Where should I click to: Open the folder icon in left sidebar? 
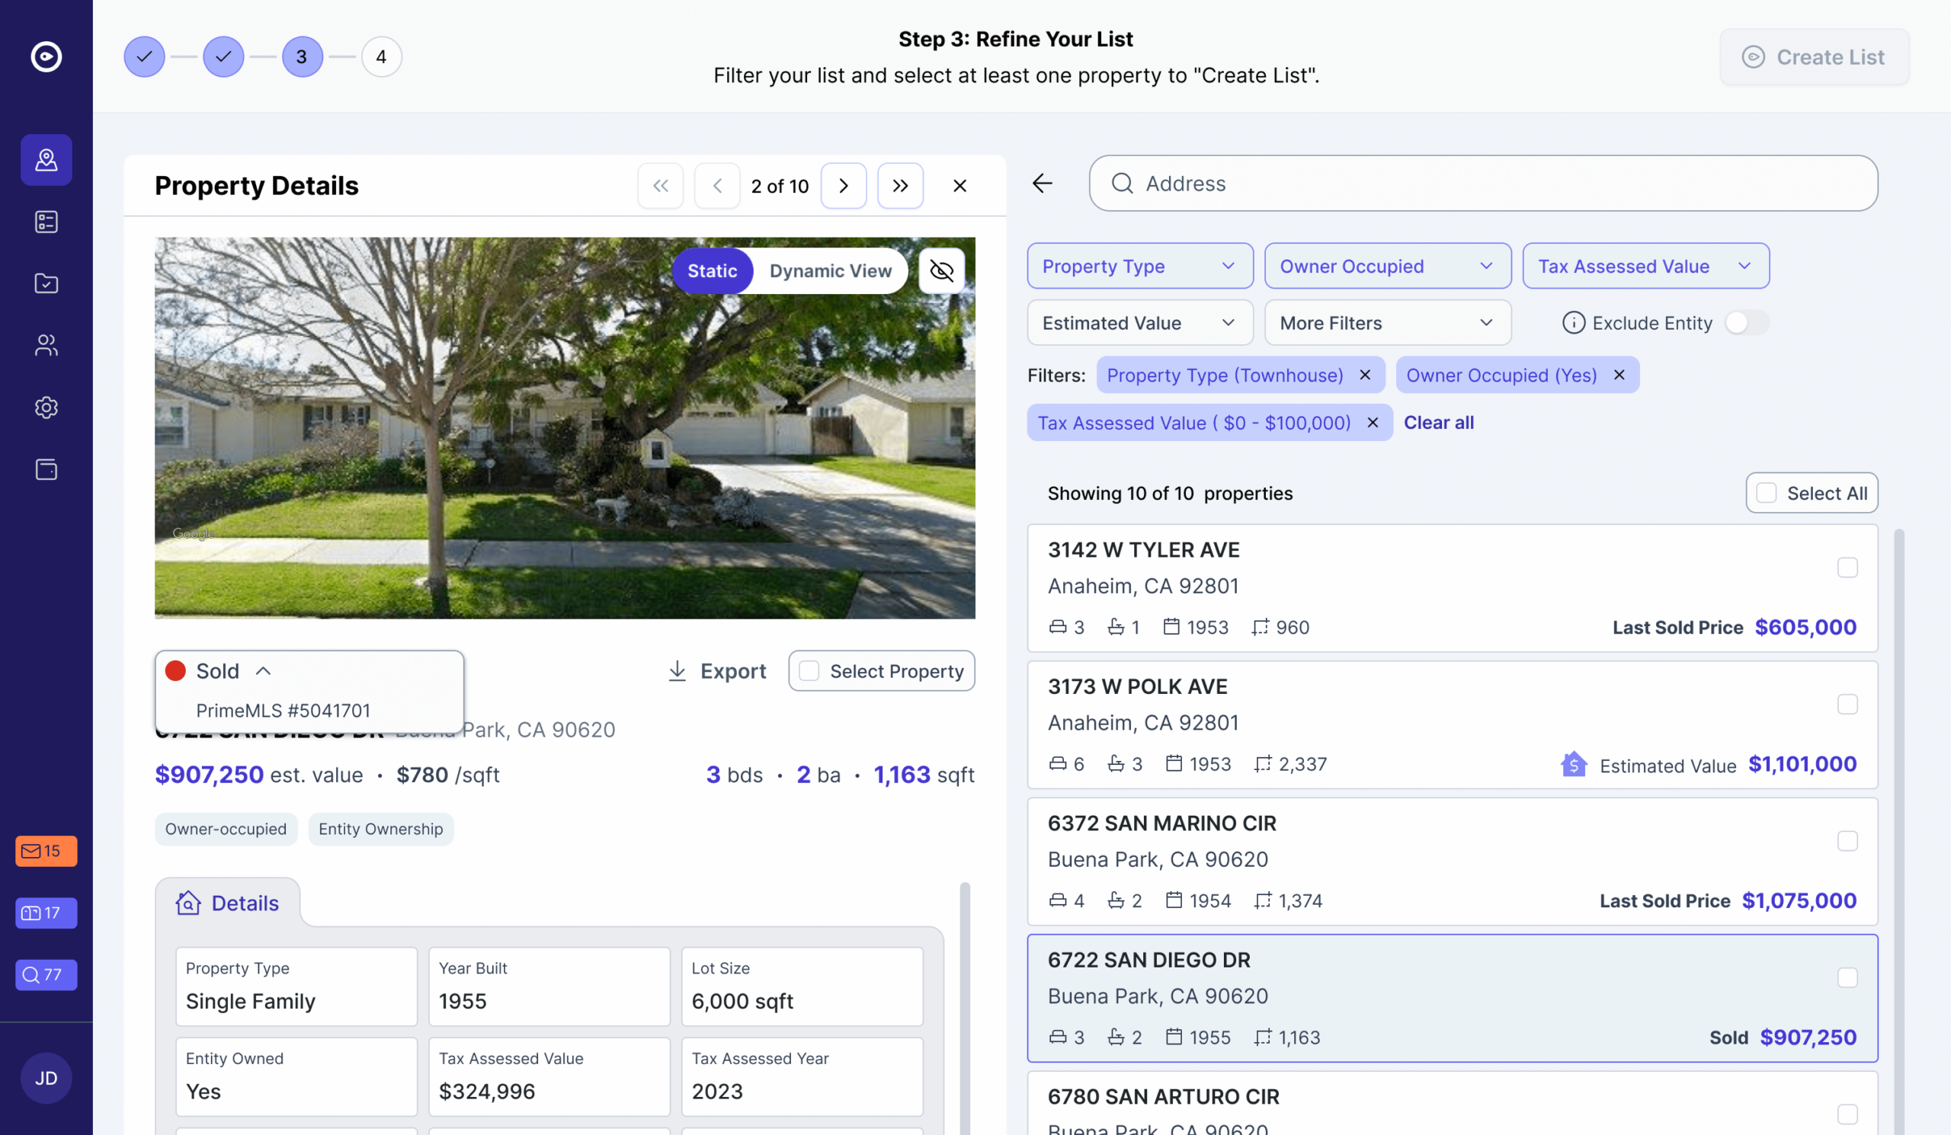[46, 283]
